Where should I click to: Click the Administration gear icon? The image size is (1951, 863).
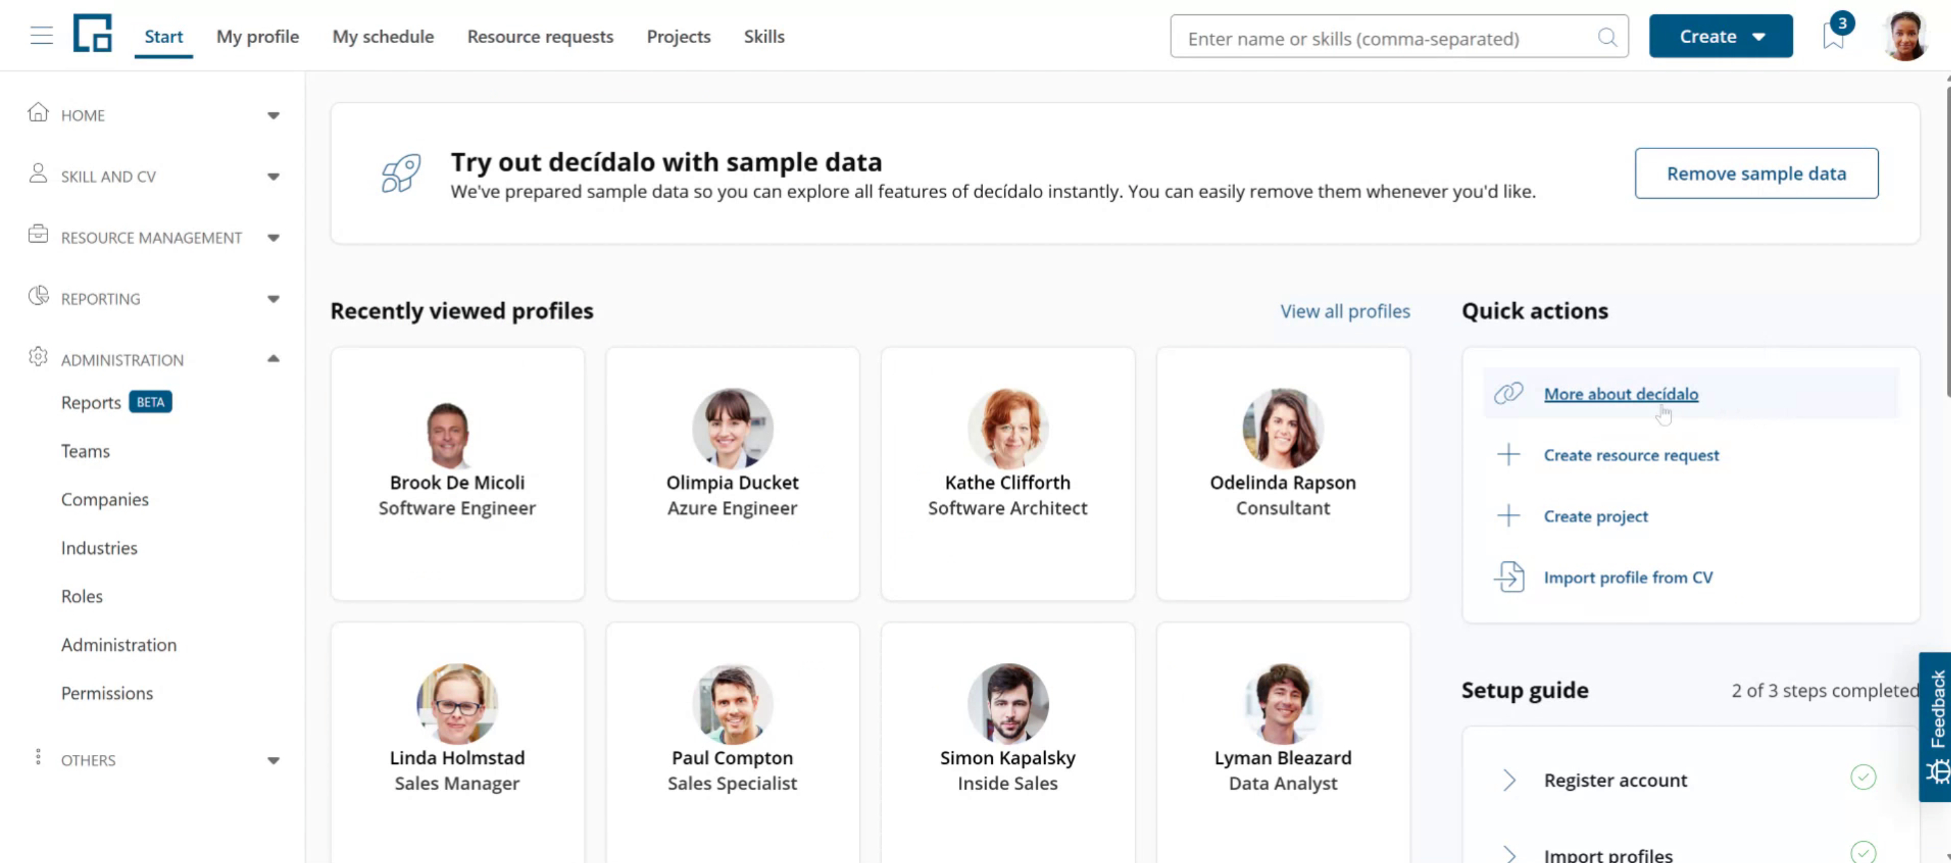tap(38, 356)
